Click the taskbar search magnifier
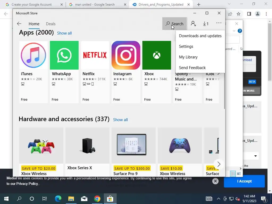Viewport: 272px width, 204px height. coord(19,199)
